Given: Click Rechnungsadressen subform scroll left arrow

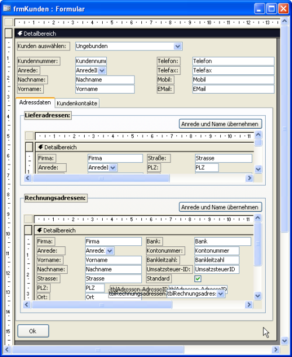Looking at the screenshot, I should pos(27,305).
